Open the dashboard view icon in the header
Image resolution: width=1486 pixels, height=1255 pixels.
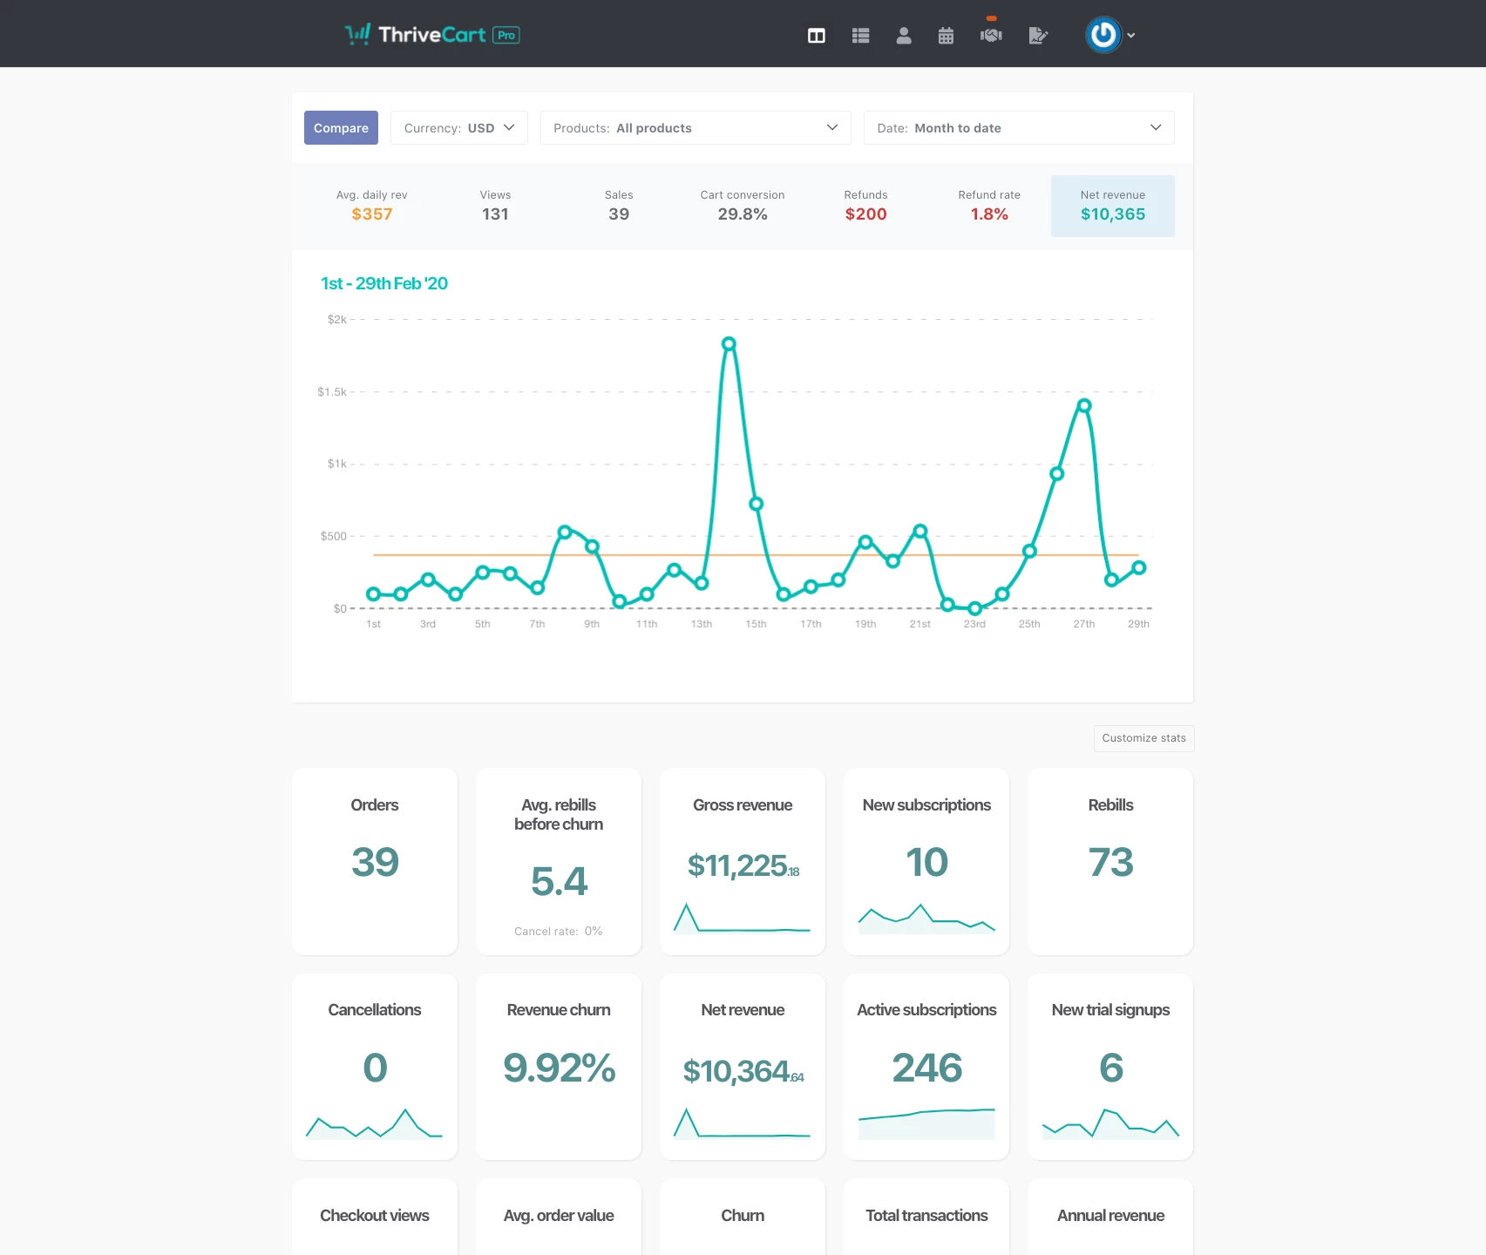(816, 36)
